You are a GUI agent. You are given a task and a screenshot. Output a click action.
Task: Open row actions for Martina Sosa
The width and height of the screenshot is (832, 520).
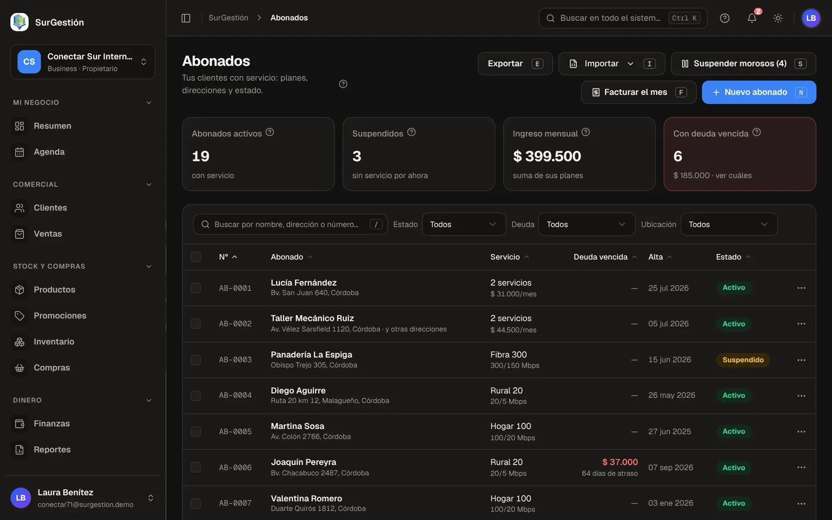[x=801, y=432]
